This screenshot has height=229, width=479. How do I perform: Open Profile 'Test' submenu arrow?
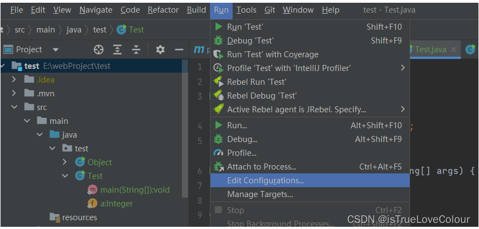[x=403, y=68]
